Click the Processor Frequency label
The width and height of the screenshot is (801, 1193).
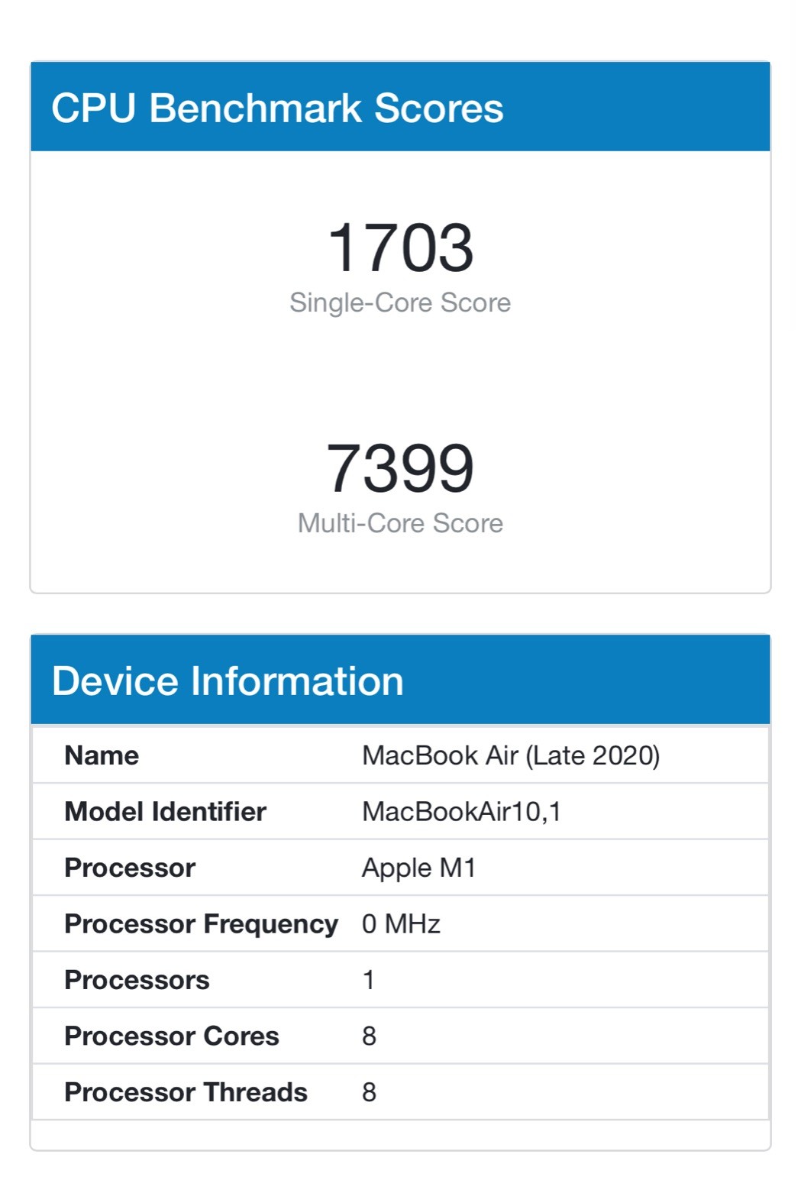pyautogui.click(x=202, y=924)
